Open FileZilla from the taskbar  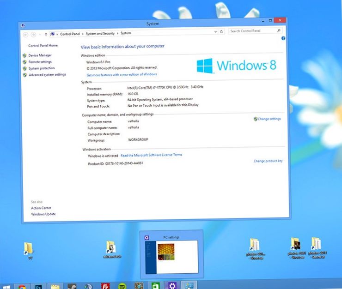tap(105, 286)
